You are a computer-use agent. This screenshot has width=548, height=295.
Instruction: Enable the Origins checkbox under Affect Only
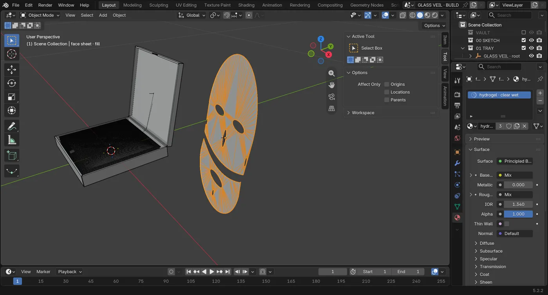point(387,84)
